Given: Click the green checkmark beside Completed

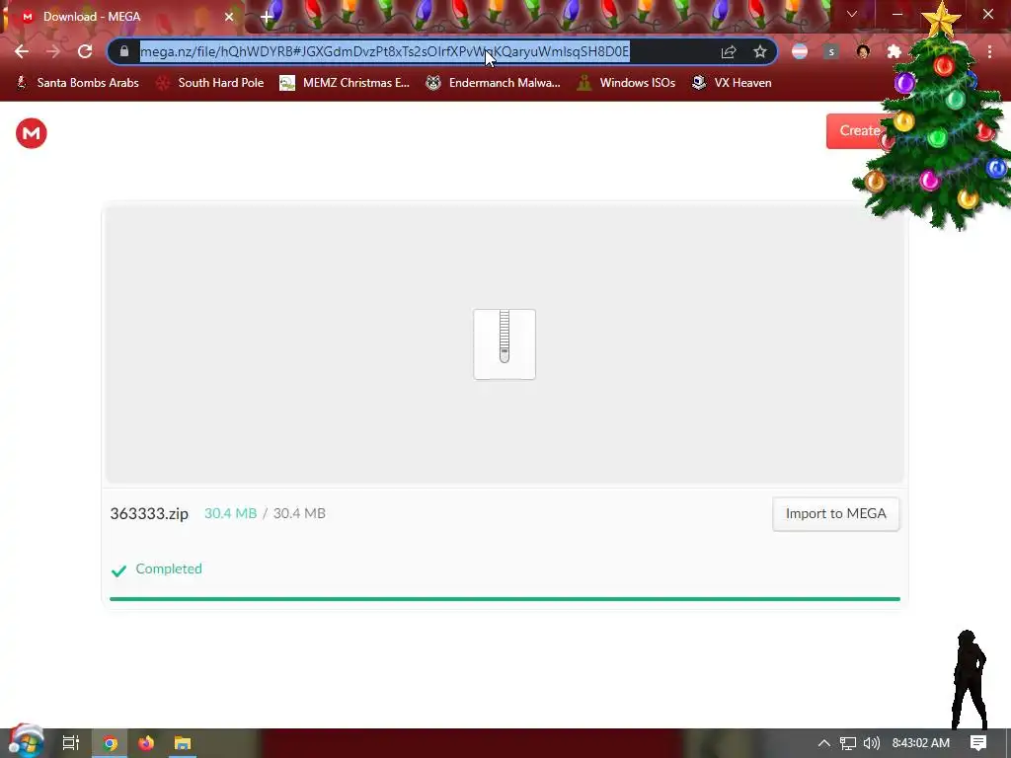Looking at the screenshot, I should (118, 570).
